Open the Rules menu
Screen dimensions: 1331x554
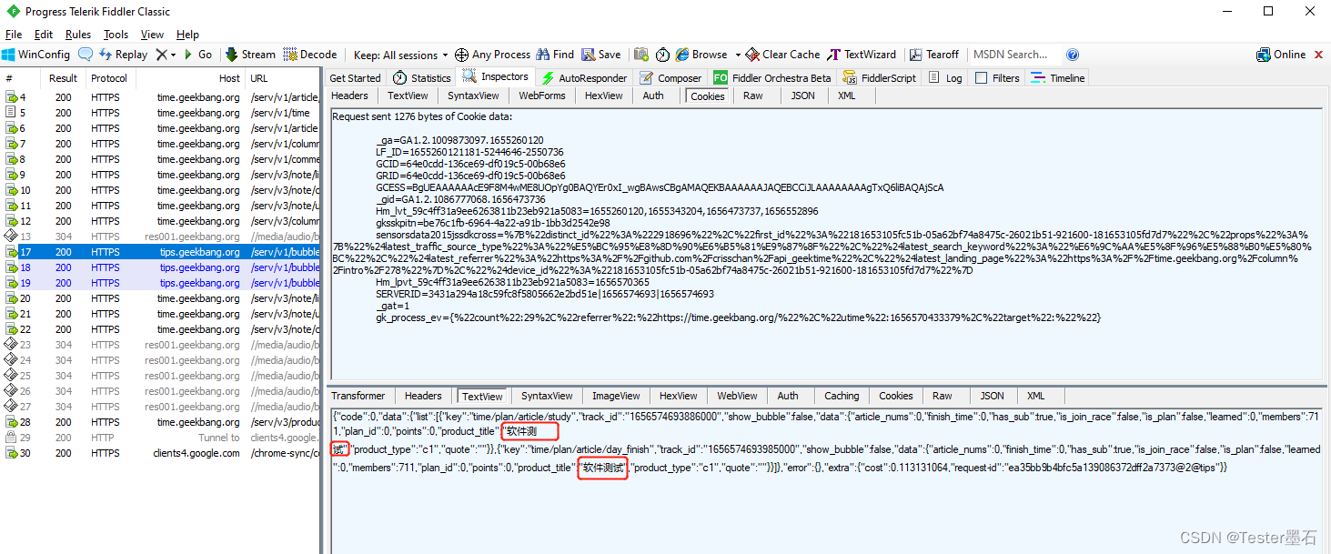tap(78, 34)
